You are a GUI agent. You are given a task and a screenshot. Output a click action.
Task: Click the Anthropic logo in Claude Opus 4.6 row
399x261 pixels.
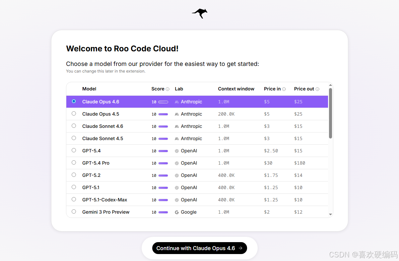pyautogui.click(x=177, y=102)
